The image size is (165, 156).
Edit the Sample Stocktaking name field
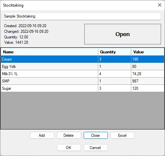click(x=82, y=17)
